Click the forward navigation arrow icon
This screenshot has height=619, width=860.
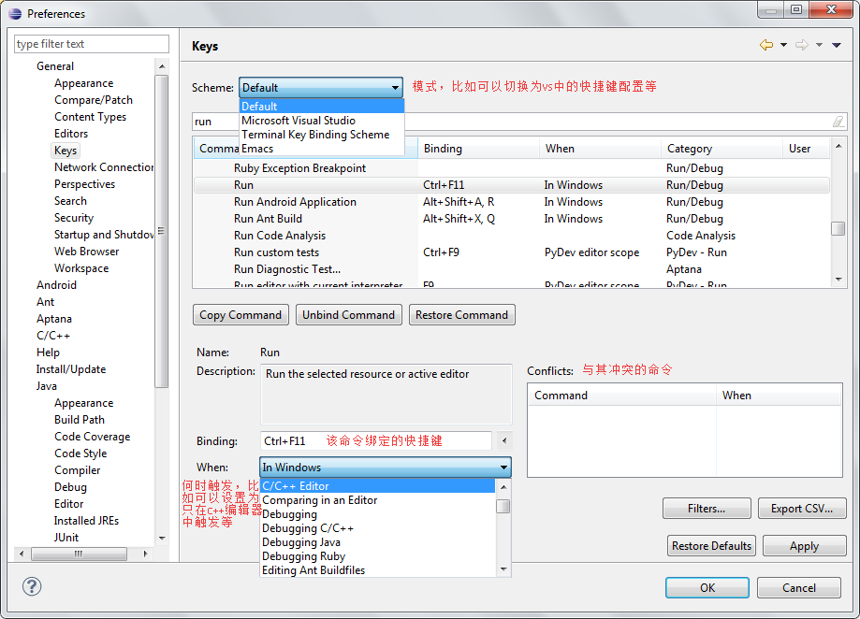click(802, 45)
